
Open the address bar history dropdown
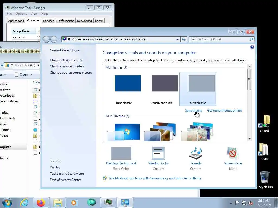tap(178, 40)
